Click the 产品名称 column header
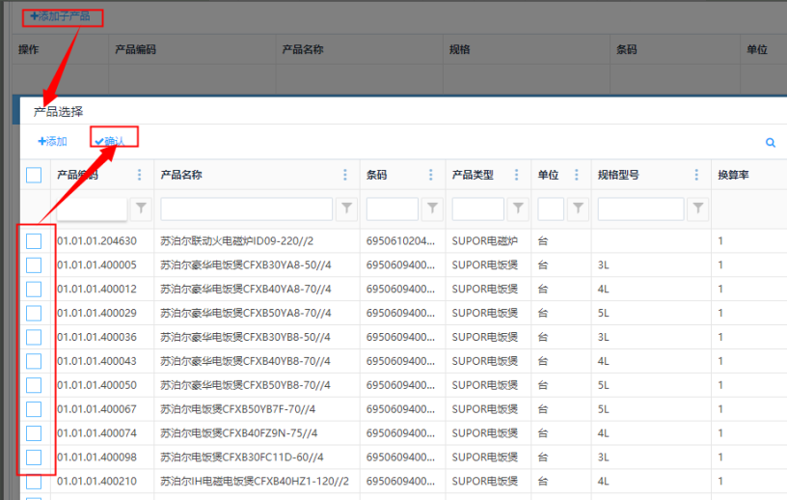 pos(181,176)
